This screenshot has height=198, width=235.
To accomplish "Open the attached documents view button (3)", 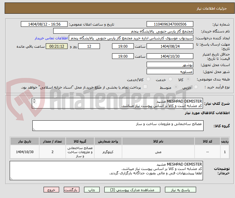I will pyautogui.click(x=132, y=190).
